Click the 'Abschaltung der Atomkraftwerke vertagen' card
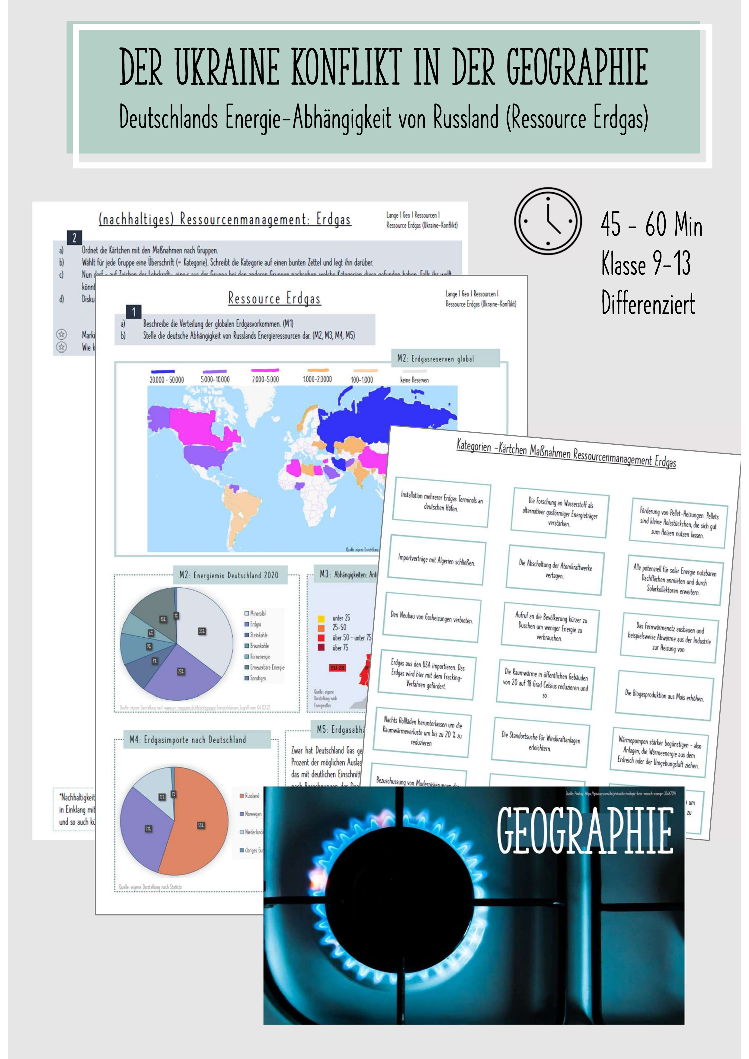The image size is (749, 1059). (555, 570)
